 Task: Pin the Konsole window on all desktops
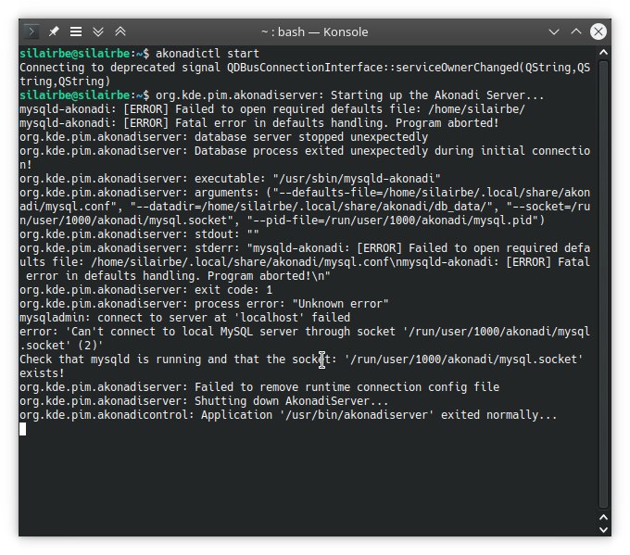point(54,32)
